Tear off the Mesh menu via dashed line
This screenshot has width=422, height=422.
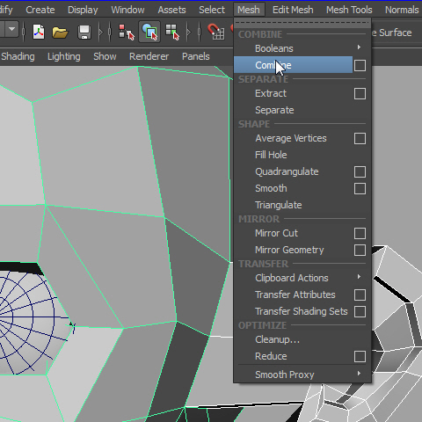[x=302, y=22]
